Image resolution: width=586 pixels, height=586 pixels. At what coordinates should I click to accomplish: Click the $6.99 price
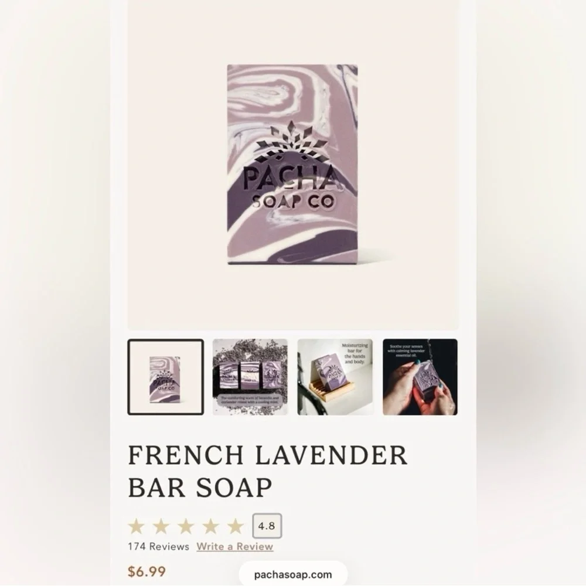point(147,571)
